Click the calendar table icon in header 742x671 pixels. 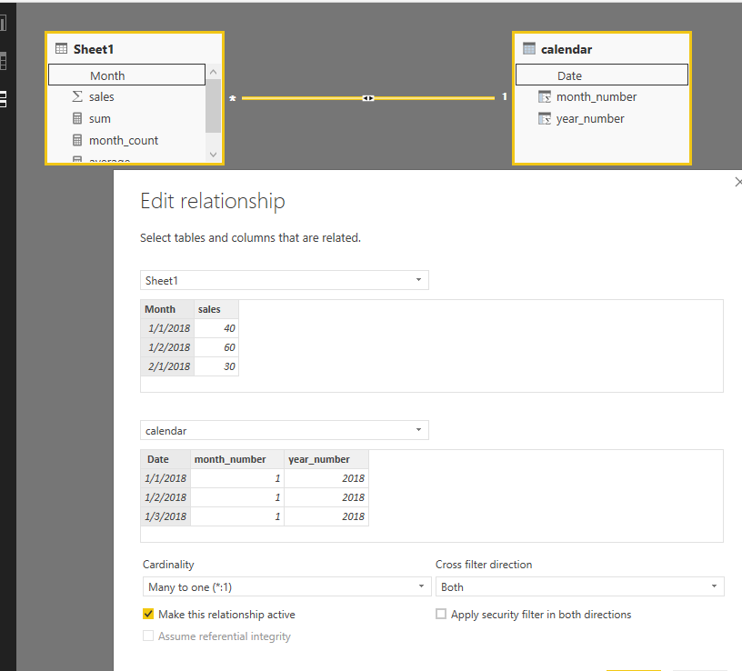[x=529, y=49]
